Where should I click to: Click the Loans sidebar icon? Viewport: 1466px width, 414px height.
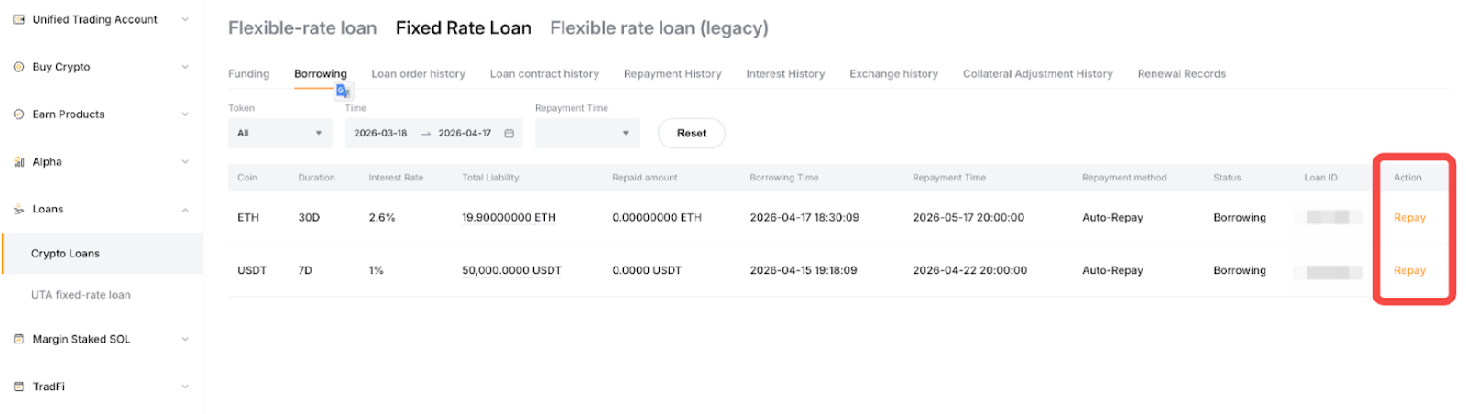pyautogui.click(x=18, y=210)
